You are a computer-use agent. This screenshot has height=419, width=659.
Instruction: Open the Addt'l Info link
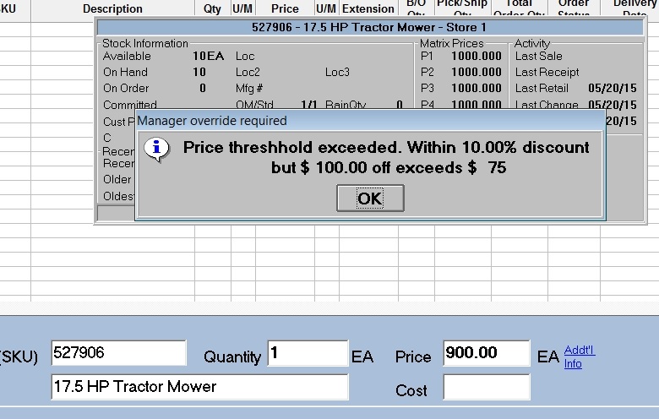coord(579,356)
